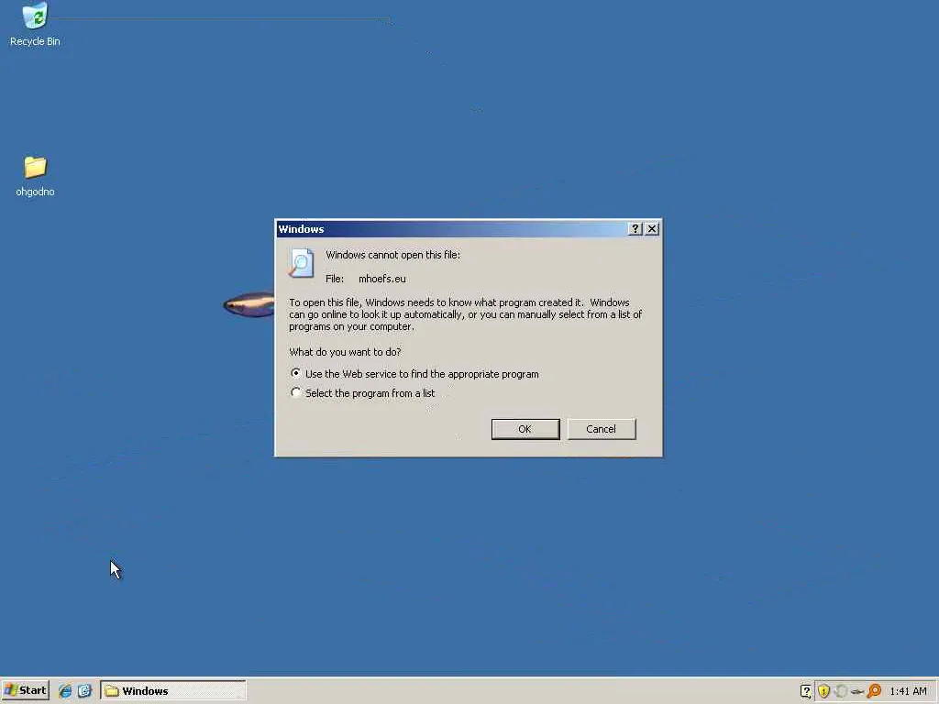Screen dimensions: 939x704
Task: Click the dialog's help (?) title button
Action: point(635,228)
